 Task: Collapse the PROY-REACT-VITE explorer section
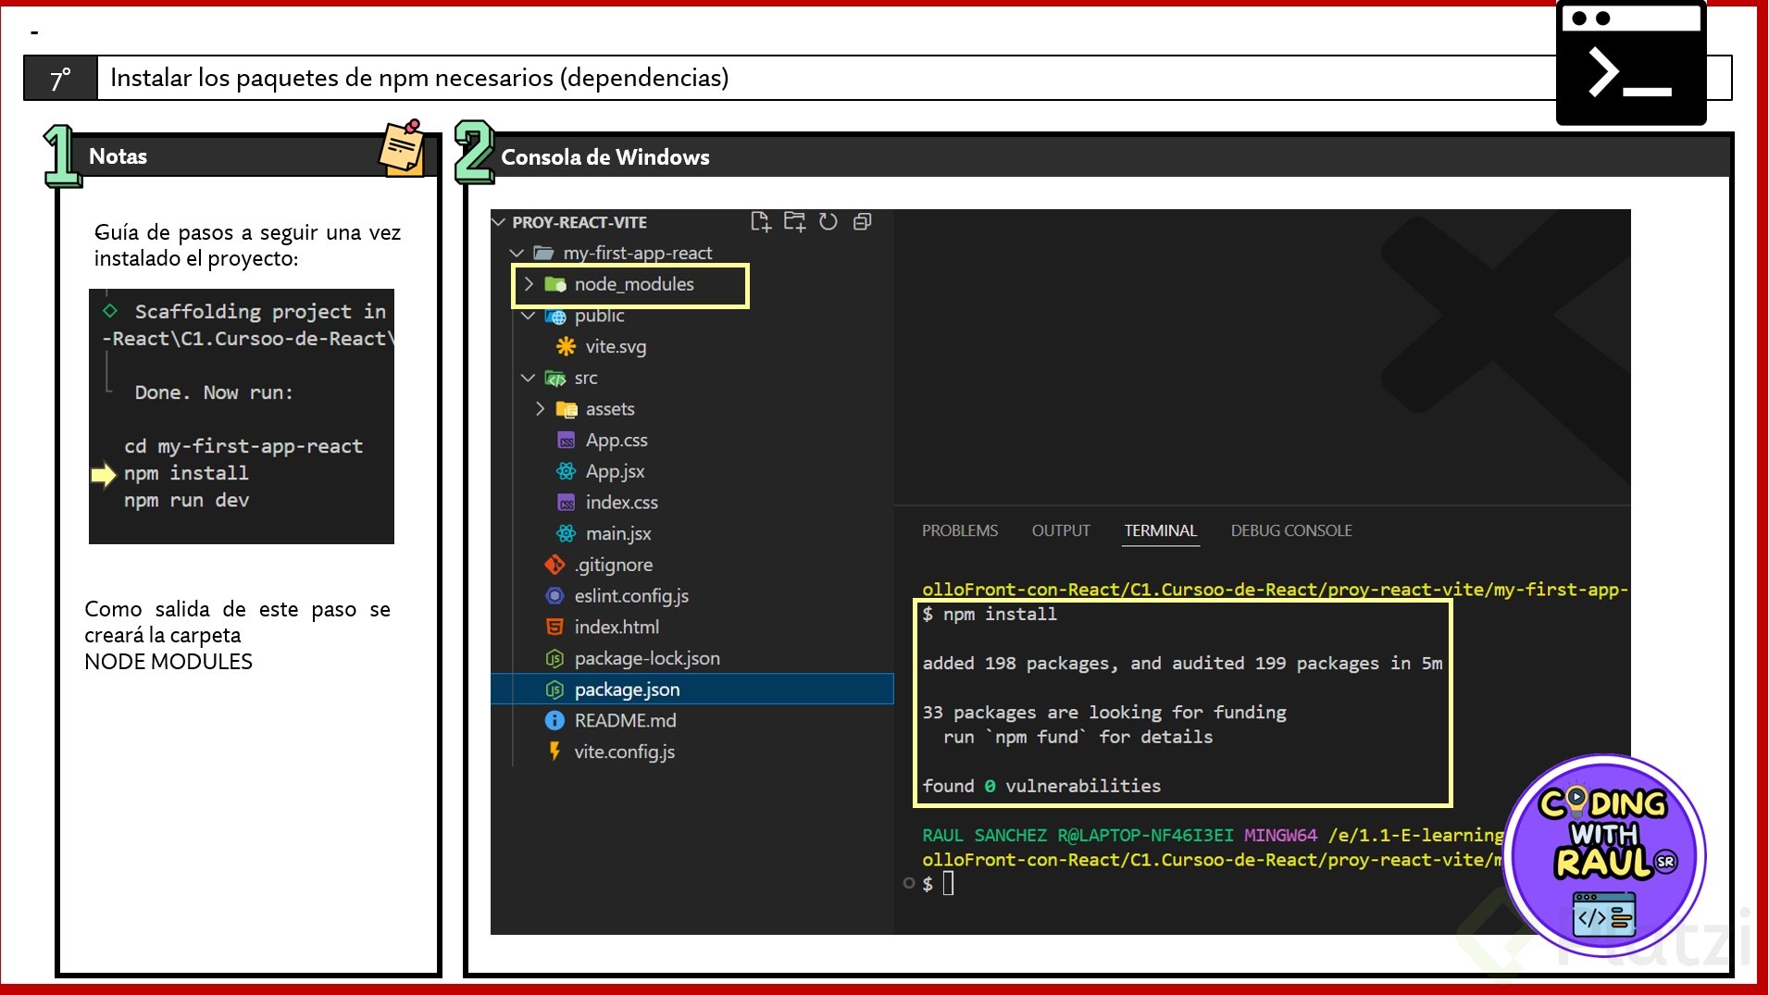coord(499,222)
